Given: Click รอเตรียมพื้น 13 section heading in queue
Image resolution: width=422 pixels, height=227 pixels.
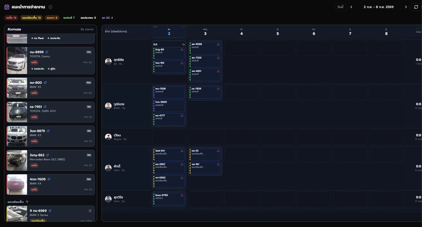Looking at the screenshot, I should 18,202.
